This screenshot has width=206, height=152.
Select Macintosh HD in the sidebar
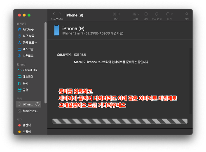(28, 111)
